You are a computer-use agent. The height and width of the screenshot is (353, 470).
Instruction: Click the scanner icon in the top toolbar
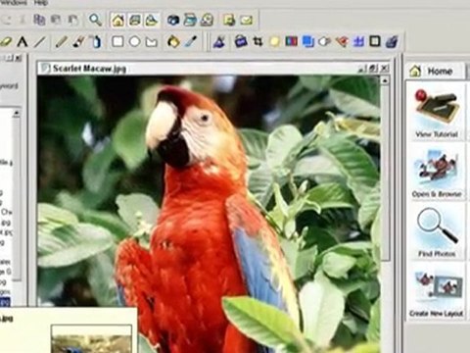[x=190, y=21]
